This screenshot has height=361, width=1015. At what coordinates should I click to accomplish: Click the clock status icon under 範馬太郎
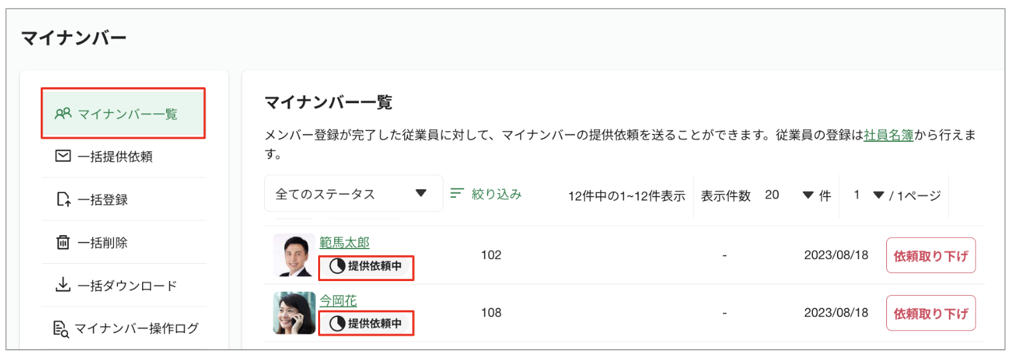click(x=338, y=266)
